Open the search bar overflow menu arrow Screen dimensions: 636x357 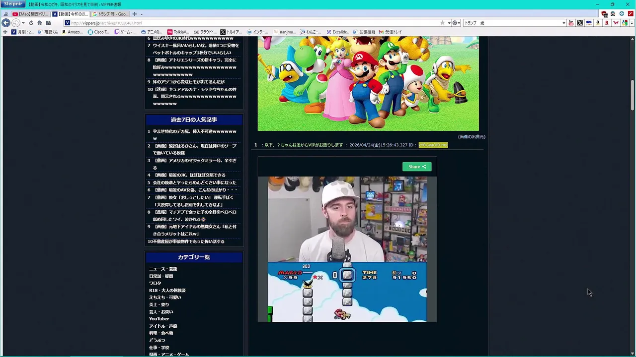[x=632, y=23]
